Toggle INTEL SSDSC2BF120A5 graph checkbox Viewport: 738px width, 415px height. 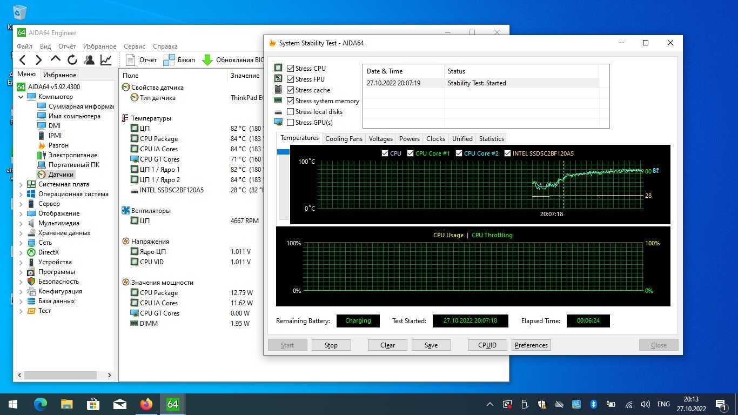coord(507,153)
